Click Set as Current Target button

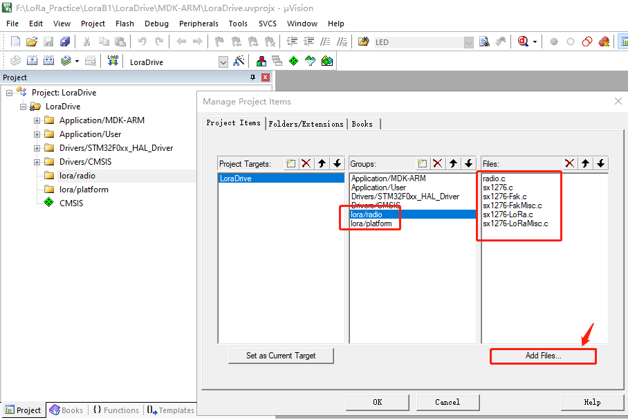click(281, 356)
